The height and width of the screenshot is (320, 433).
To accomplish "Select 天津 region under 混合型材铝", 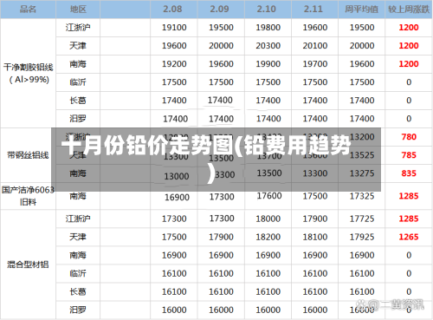I will pyautogui.click(x=78, y=237).
